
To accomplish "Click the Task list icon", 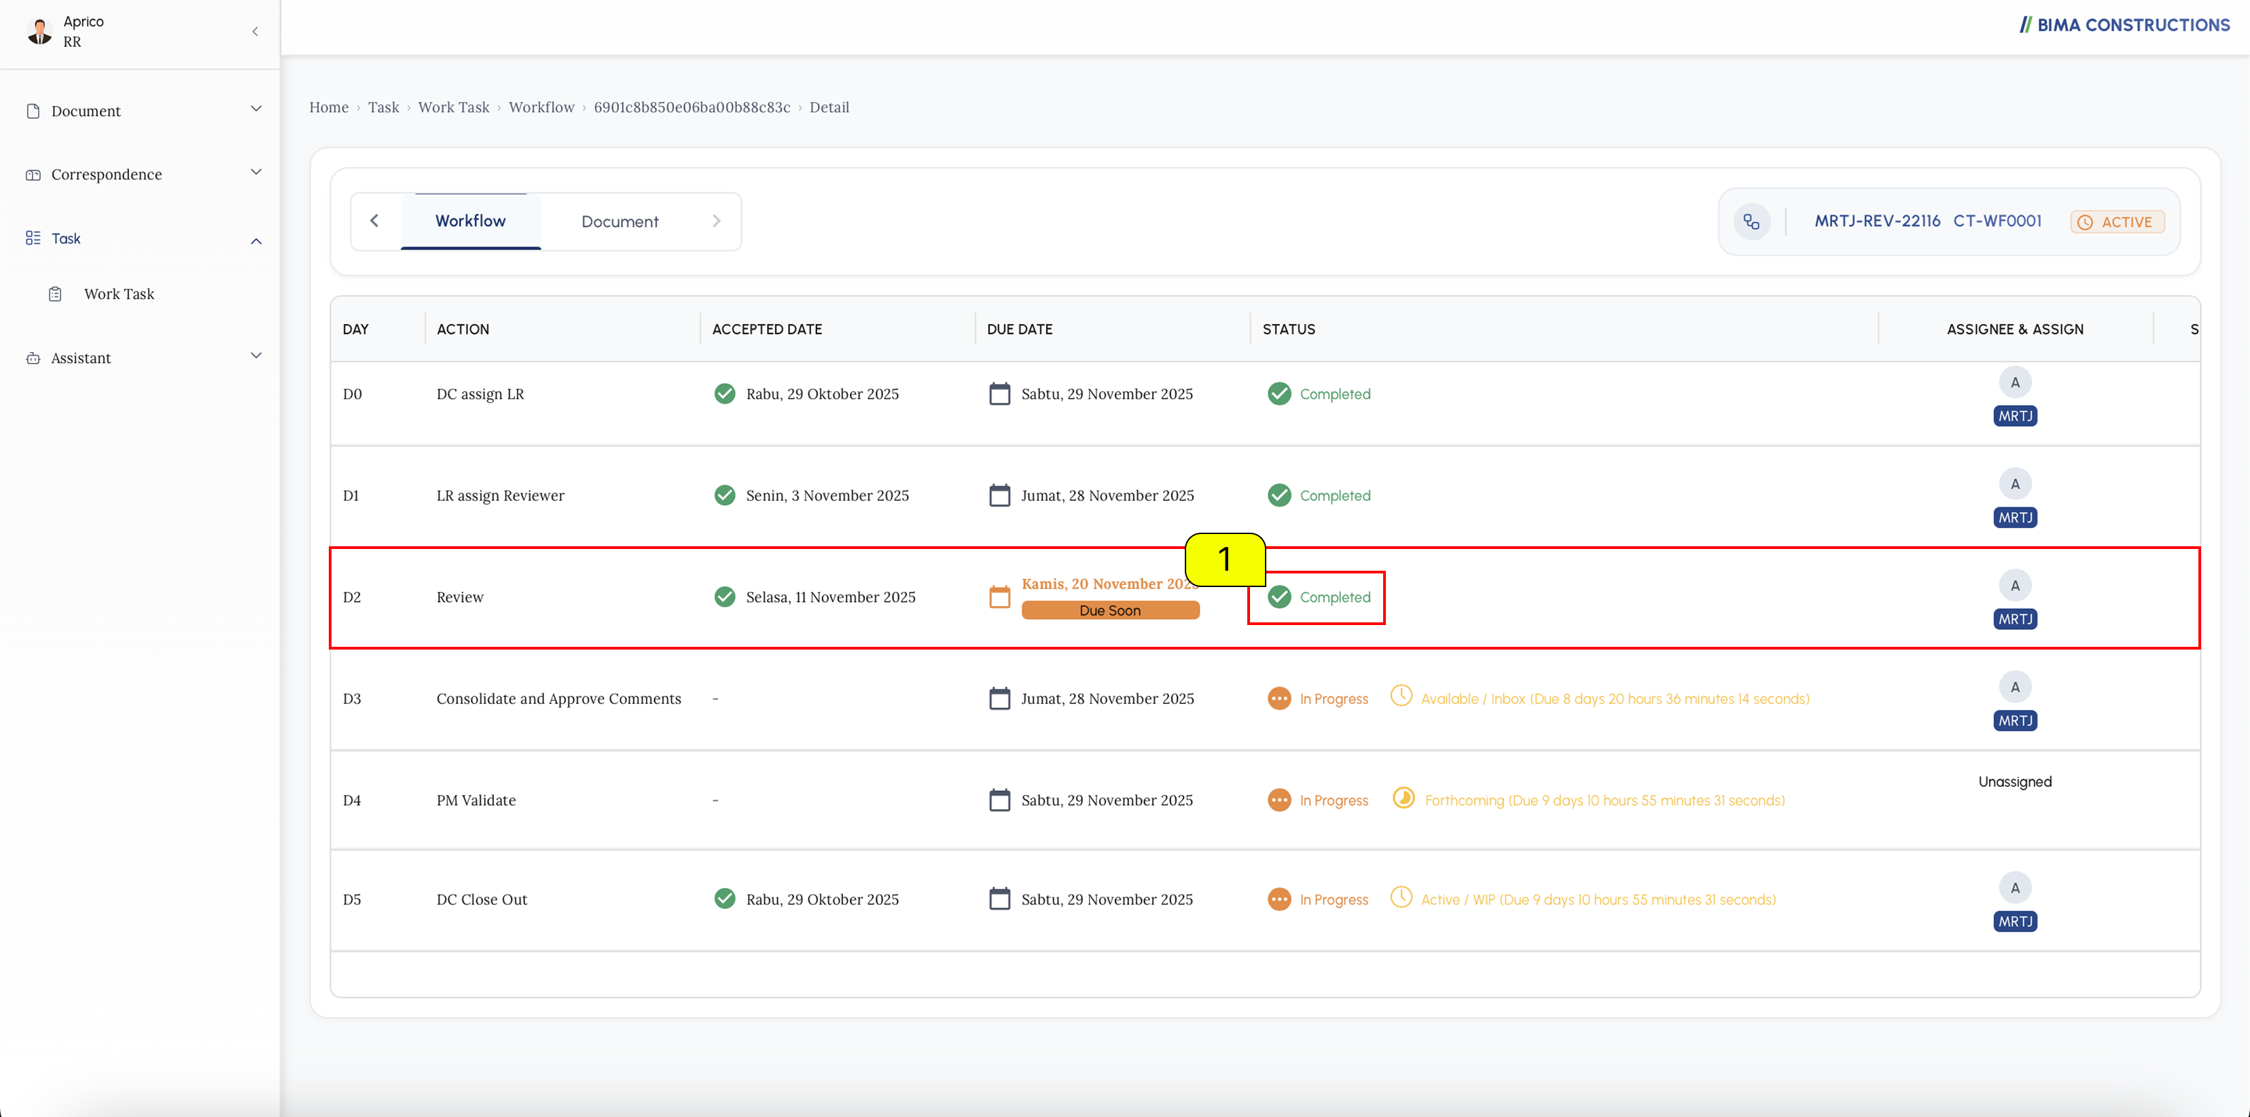I will pos(33,238).
